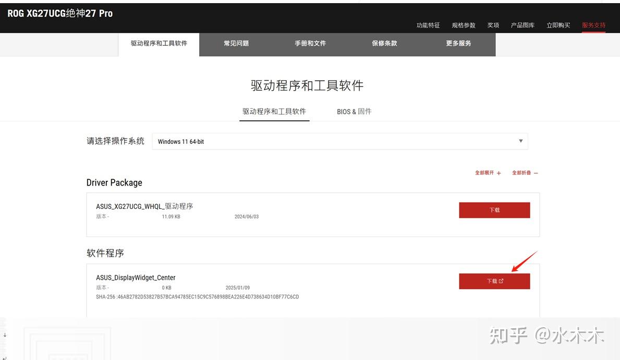620x360 pixels.
Task: Click the 产品图库 navigation link
Action: tap(522, 24)
